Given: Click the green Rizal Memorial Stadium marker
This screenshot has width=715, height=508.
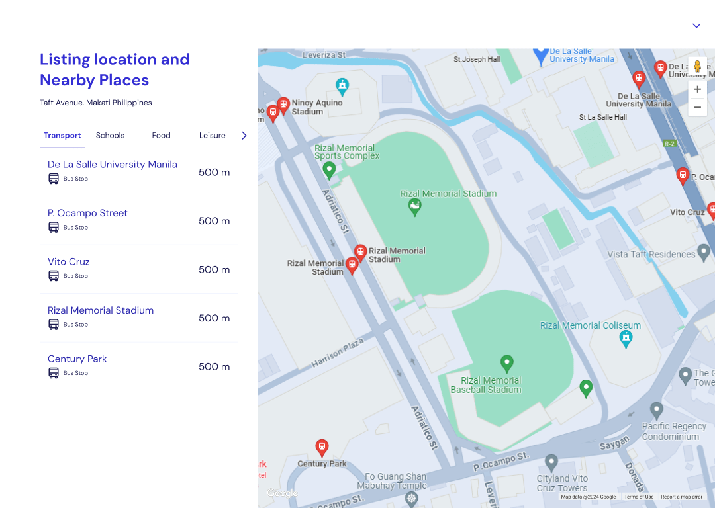Looking at the screenshot, I should 414,207.
